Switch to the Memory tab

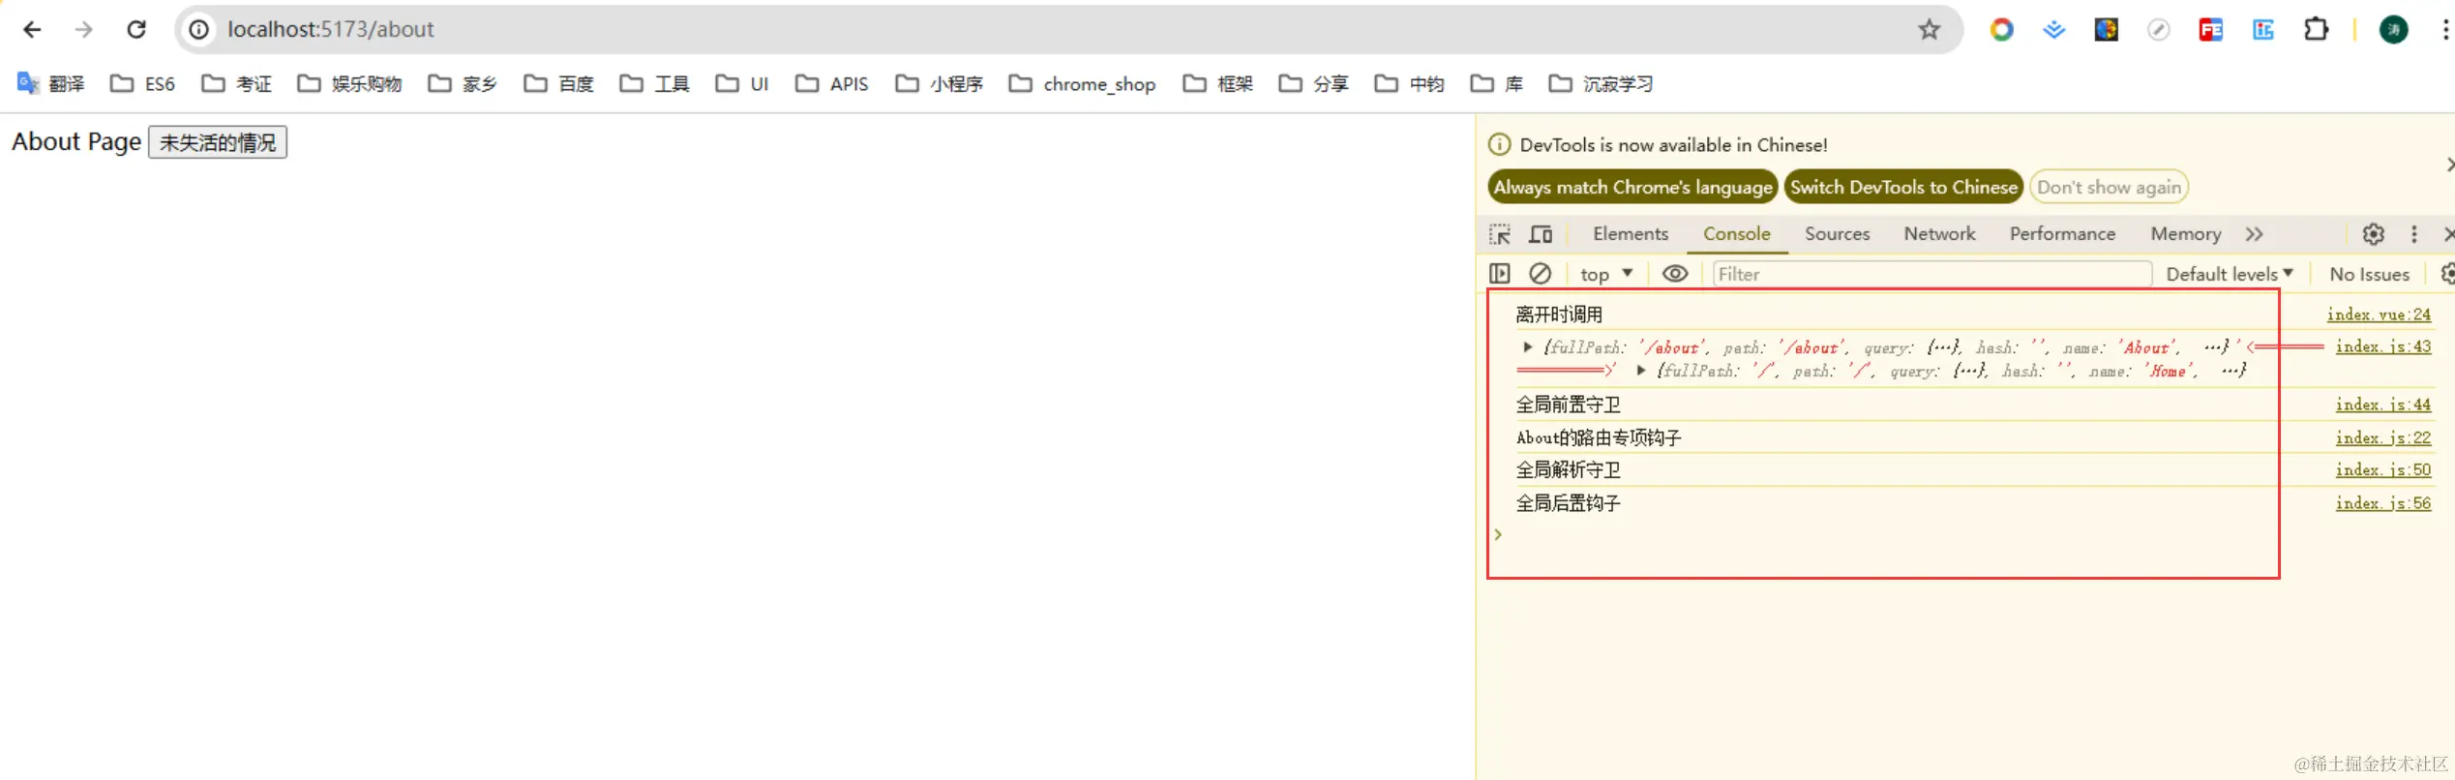click(x=2185, y=234)
